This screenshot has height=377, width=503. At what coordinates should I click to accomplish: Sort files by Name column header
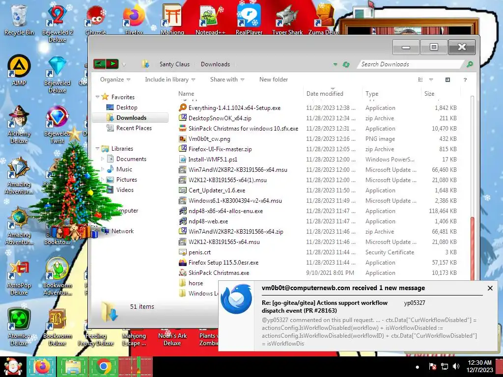pos(240,94)
